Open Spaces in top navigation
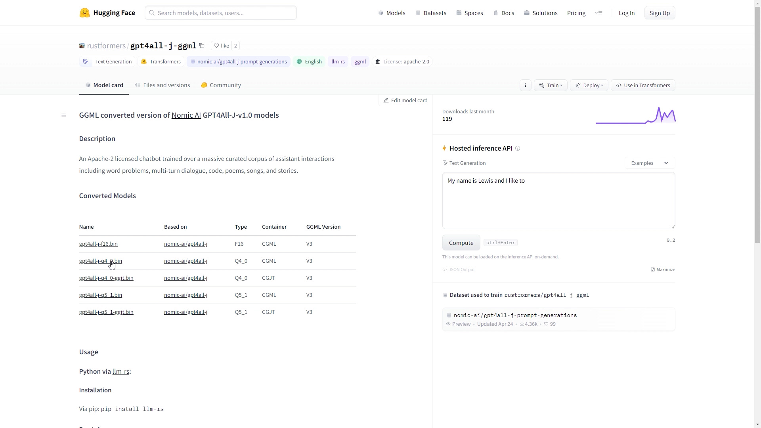The image size is (761, 428). (x=470, y=13)
